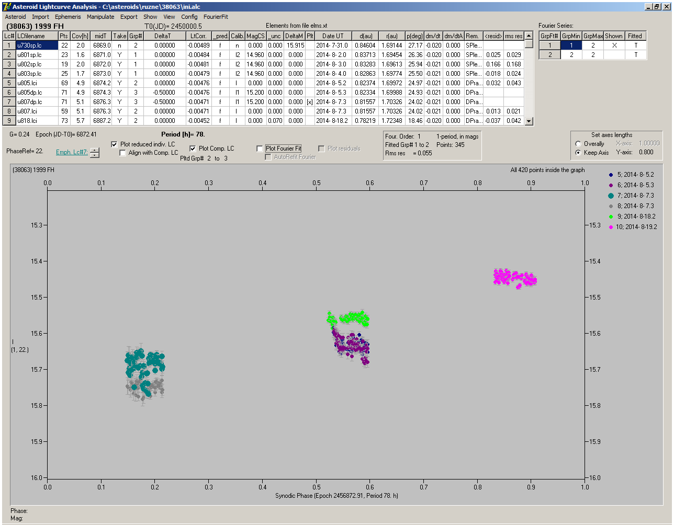The height and width of the screenshot is (525, 674).
Task: Click the MagCS column header
Action: coord(255,36)
